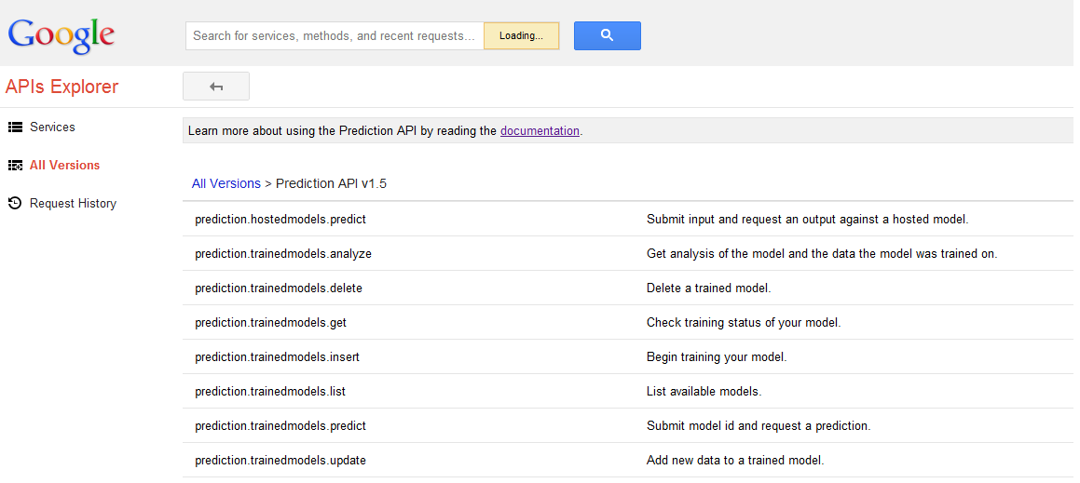
Task: Open prediction.trainedmodels.get method
Action: pyautogui.click(x=270, y=323)
